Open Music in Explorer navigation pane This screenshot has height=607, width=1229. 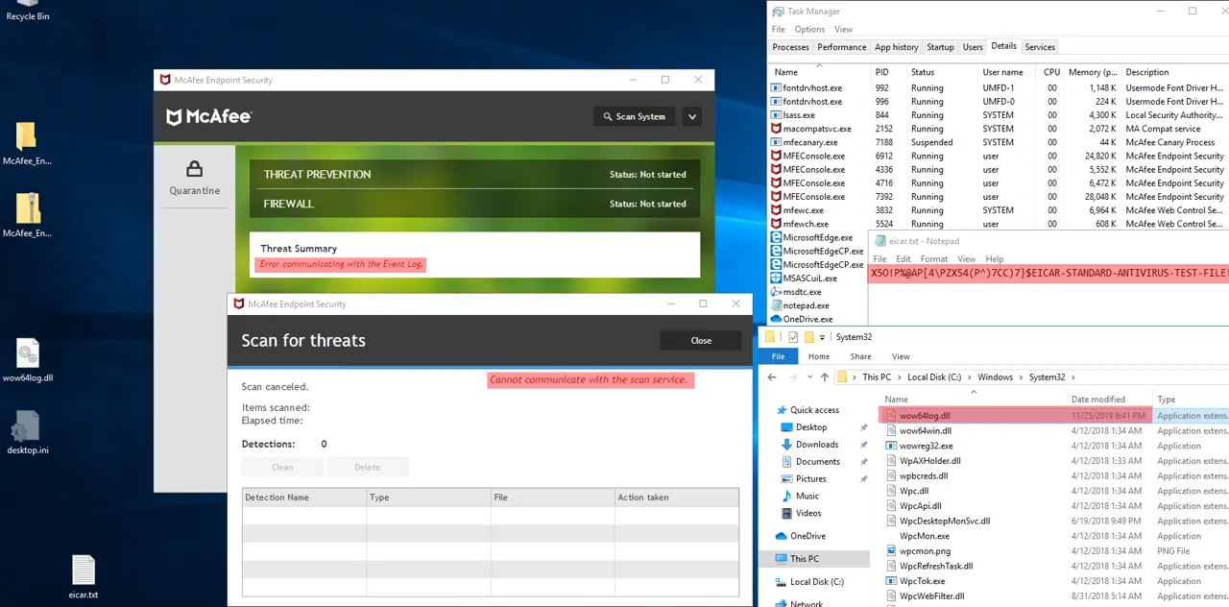click(807, 497)
